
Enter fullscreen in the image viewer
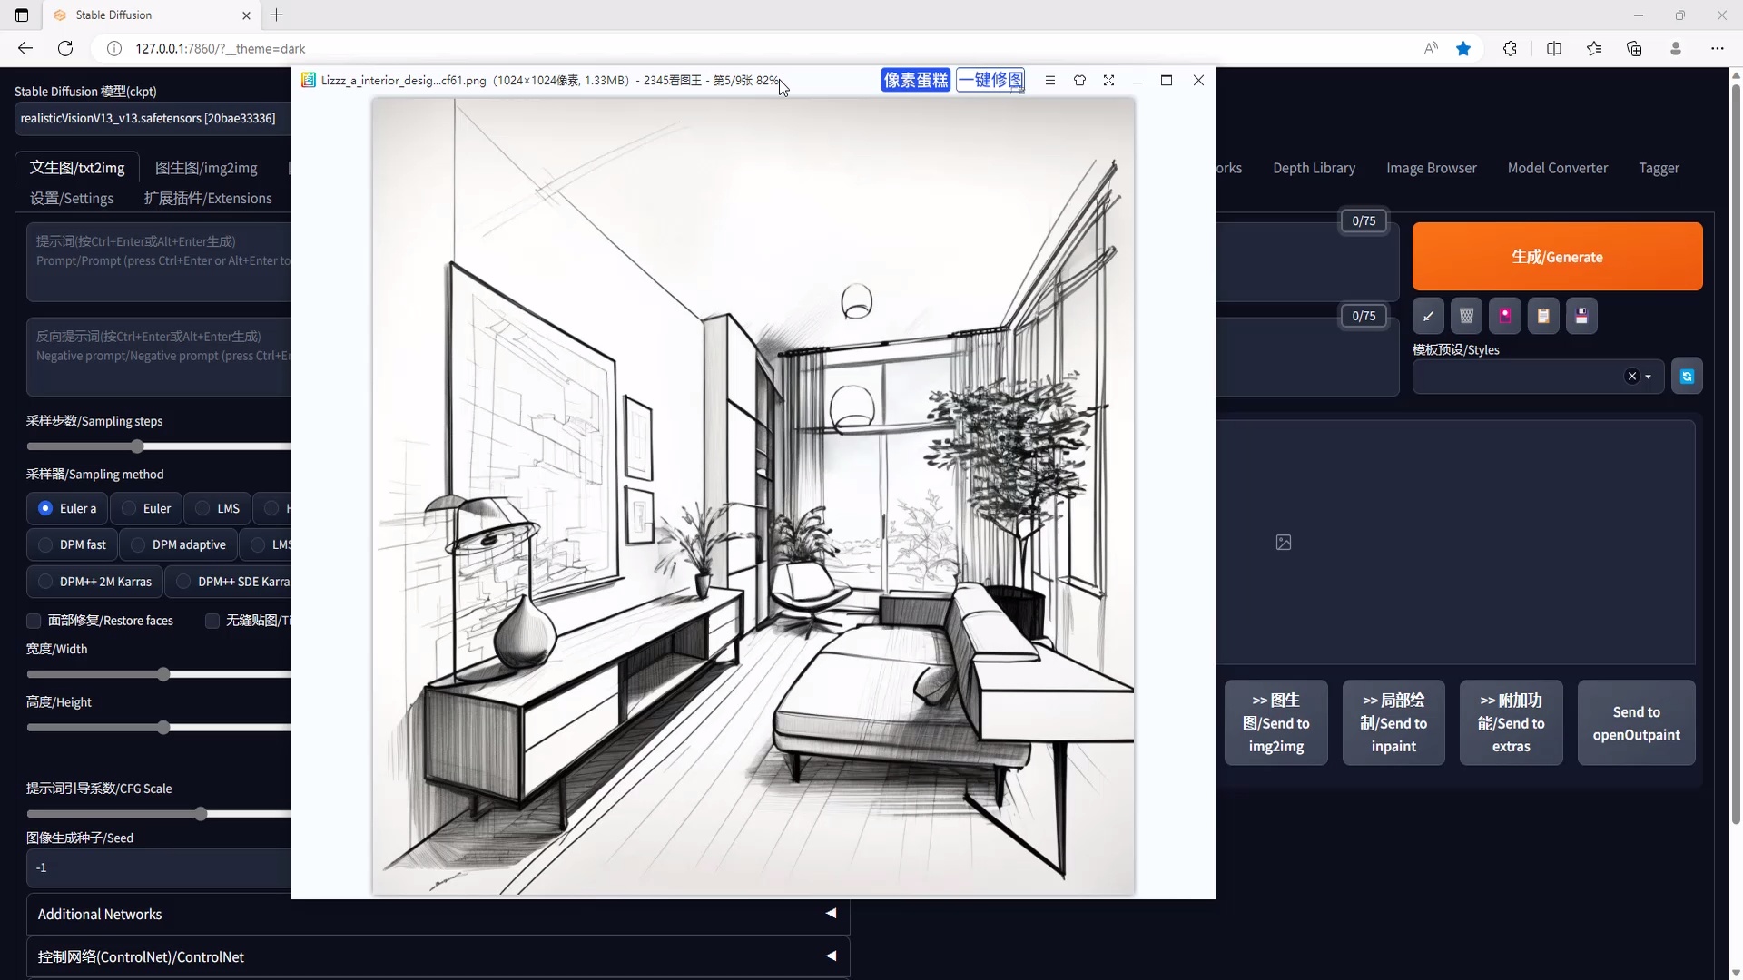click(x=1108, y=81)
